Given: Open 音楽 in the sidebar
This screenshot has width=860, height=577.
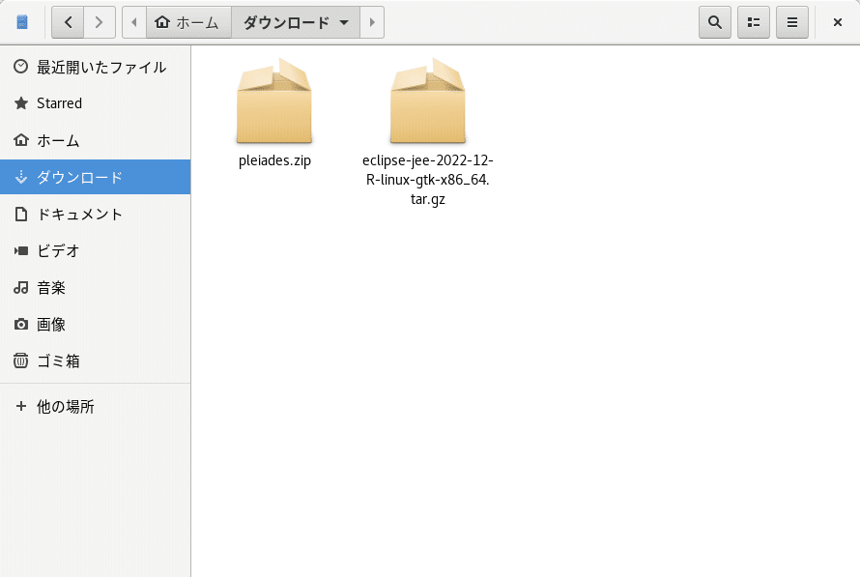Looking at the screenshot, I should [96, 287].
